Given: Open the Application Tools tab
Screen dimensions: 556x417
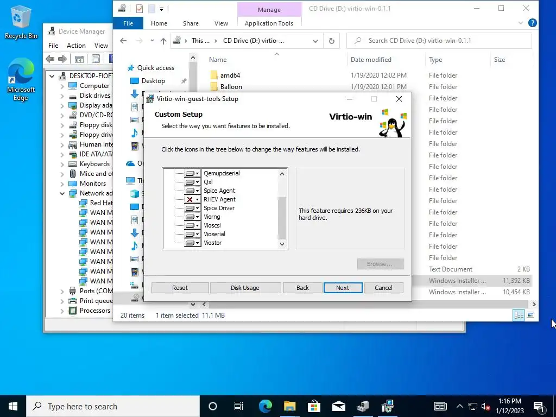Looking at the screenshot, I should pyautogui.click(x=269, y=23).
